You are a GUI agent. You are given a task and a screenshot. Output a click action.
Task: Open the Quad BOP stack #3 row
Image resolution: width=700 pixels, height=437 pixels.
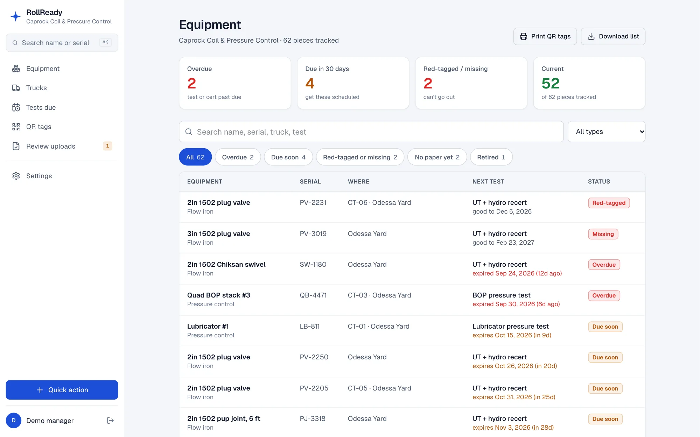pyautogui.click(x=412, y=300)
